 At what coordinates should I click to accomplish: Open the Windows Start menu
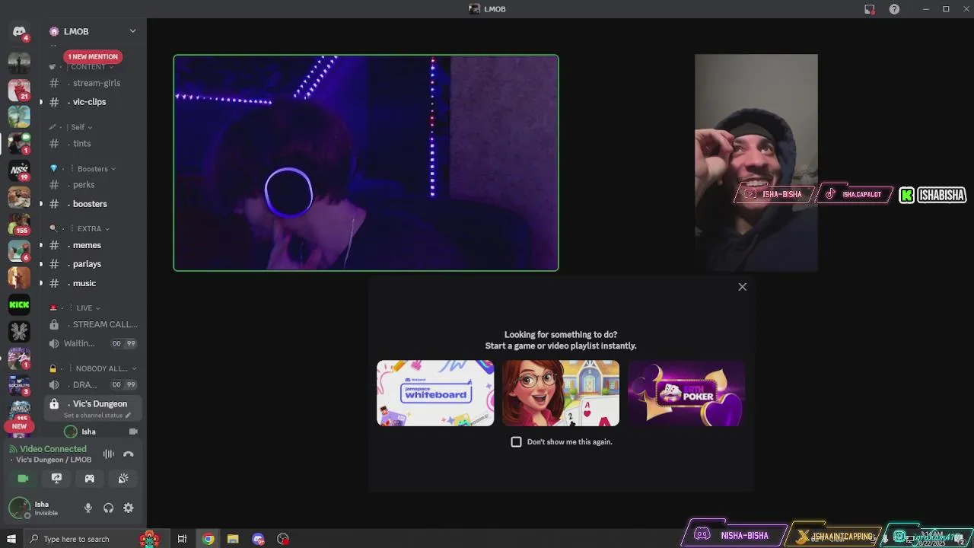tap(11, 539)
